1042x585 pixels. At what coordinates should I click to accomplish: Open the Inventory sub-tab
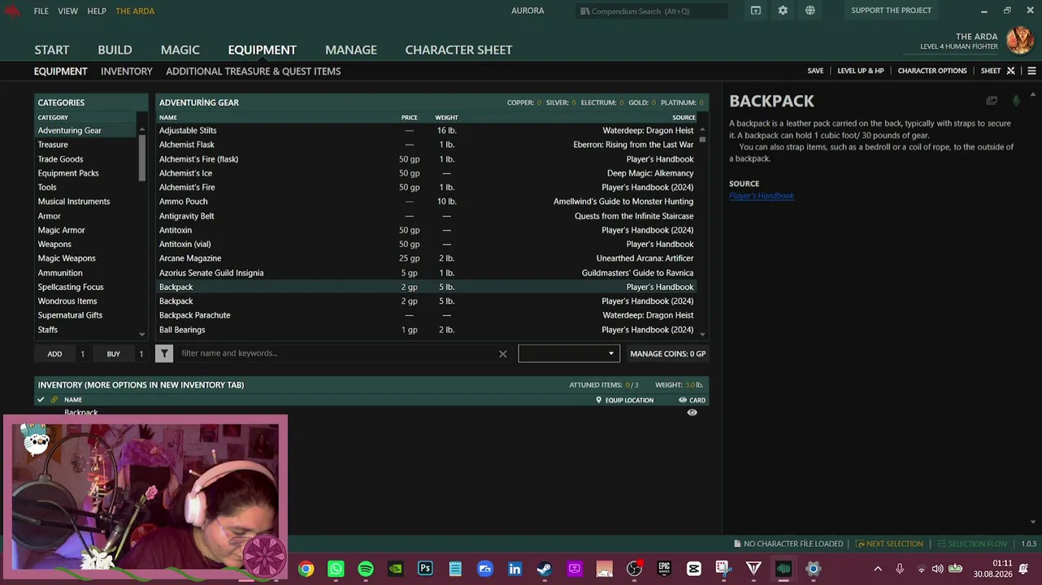pos(127,71)
